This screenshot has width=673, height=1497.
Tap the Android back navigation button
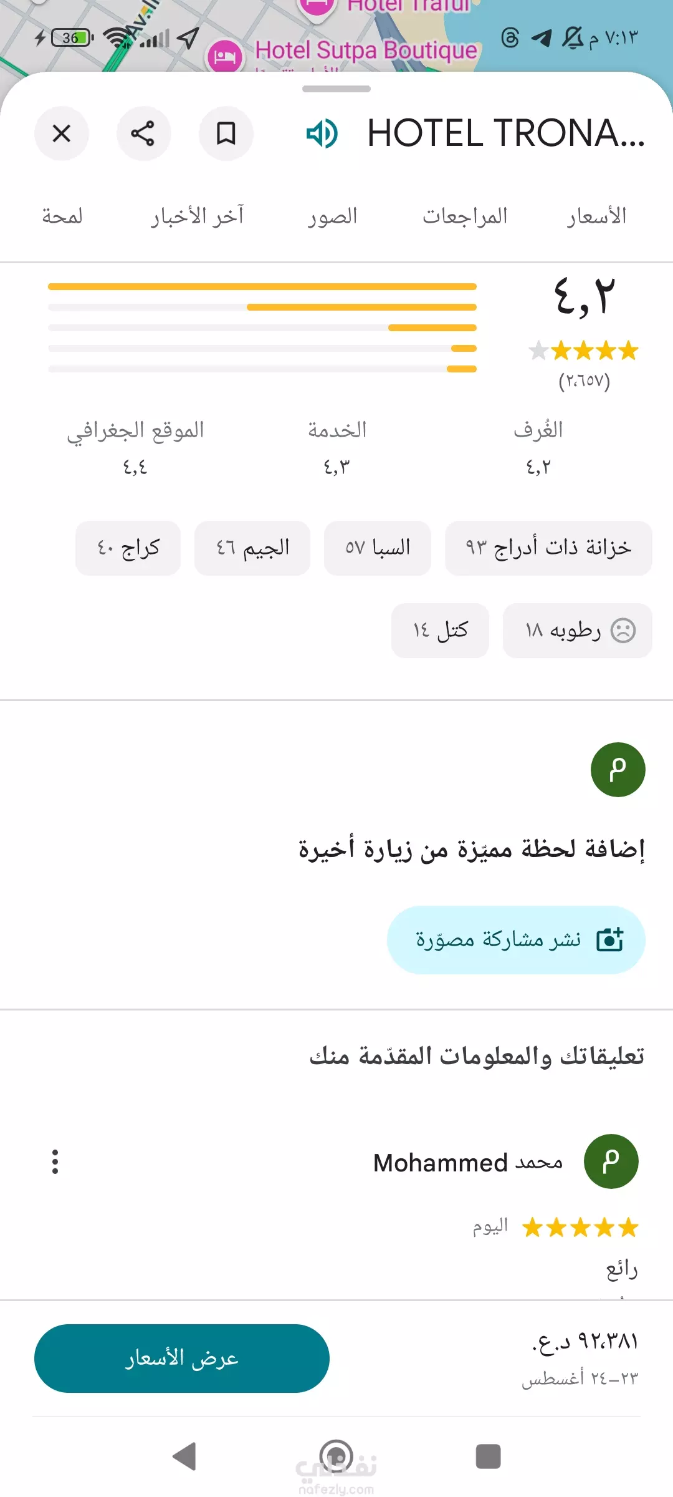[184, 1456]
